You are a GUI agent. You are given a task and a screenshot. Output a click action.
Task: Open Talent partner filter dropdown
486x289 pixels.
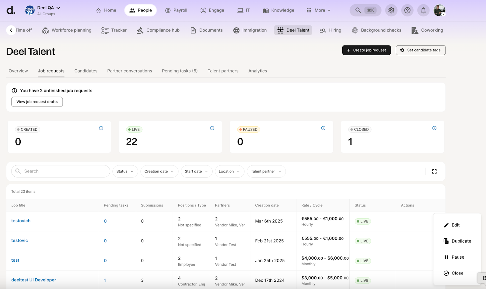(x=266, y=172)
